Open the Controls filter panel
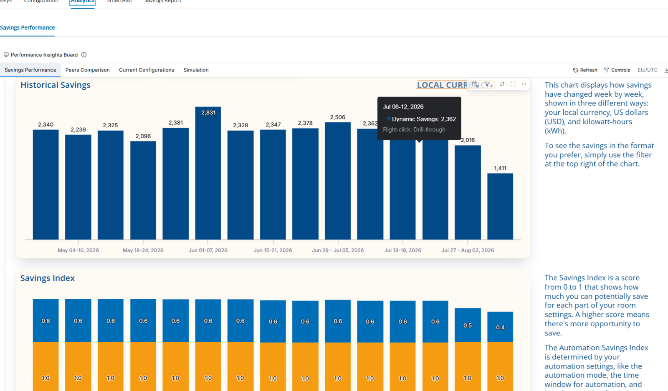The image size is (668, 391). (x=617, y=70)
